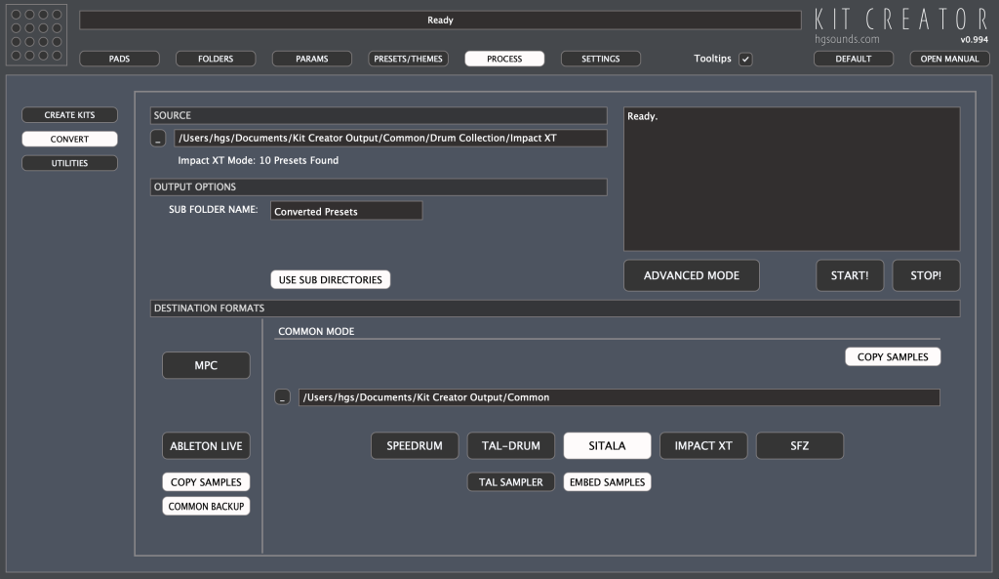Toggle TAL SAMPLER option
This screenshot has width=999, height=579.
(510, 482)
